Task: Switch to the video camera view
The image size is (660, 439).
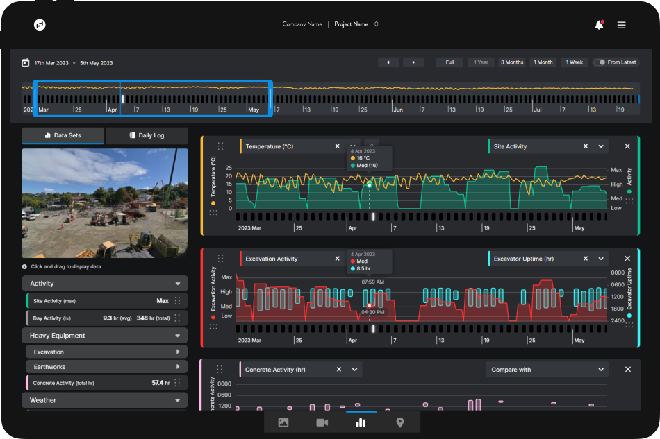Action: [322, 421]
